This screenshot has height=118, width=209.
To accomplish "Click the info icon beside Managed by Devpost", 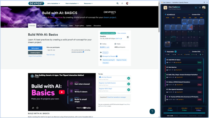I will [x=117, y=56].
